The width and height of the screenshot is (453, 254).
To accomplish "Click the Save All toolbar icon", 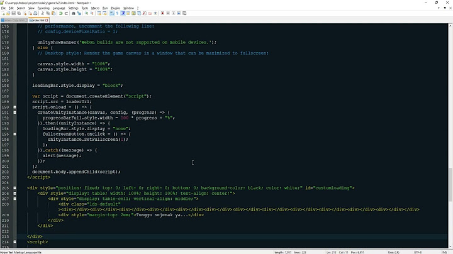I will [19, 13].
